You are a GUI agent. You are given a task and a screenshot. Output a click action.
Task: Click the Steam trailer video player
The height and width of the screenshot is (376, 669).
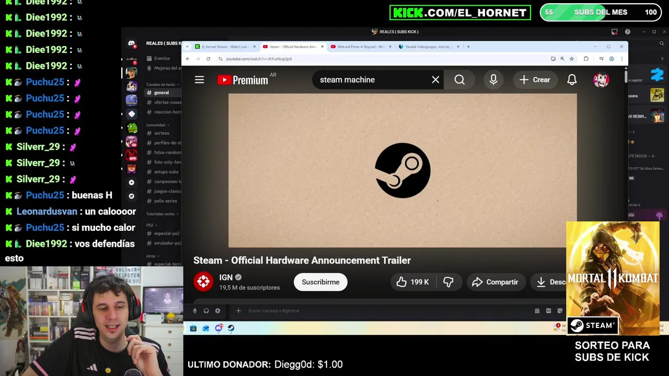(x=402, y=170)
